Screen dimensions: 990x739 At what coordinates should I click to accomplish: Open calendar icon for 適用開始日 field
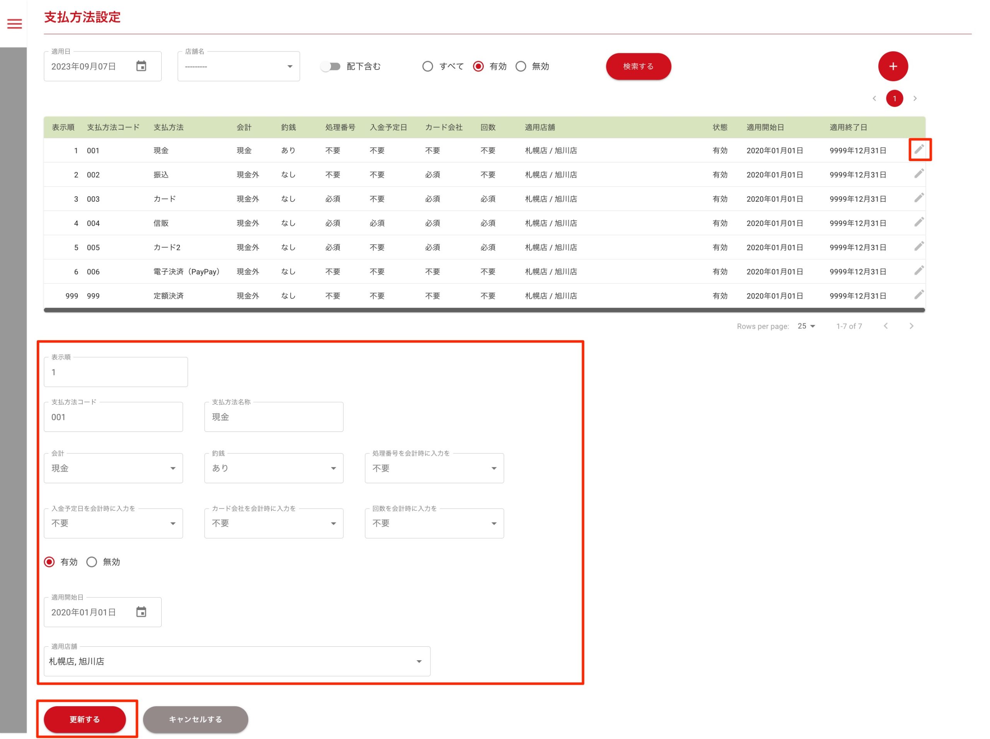pos(141,612)
